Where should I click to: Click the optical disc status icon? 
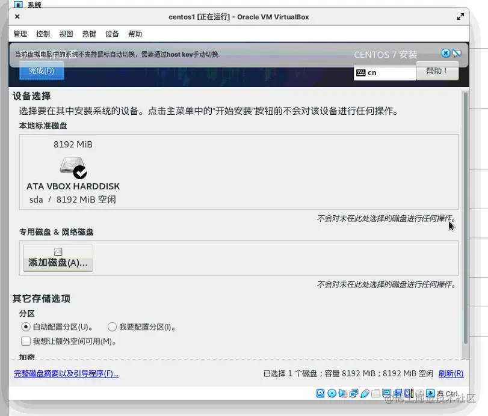pos(332,393)
